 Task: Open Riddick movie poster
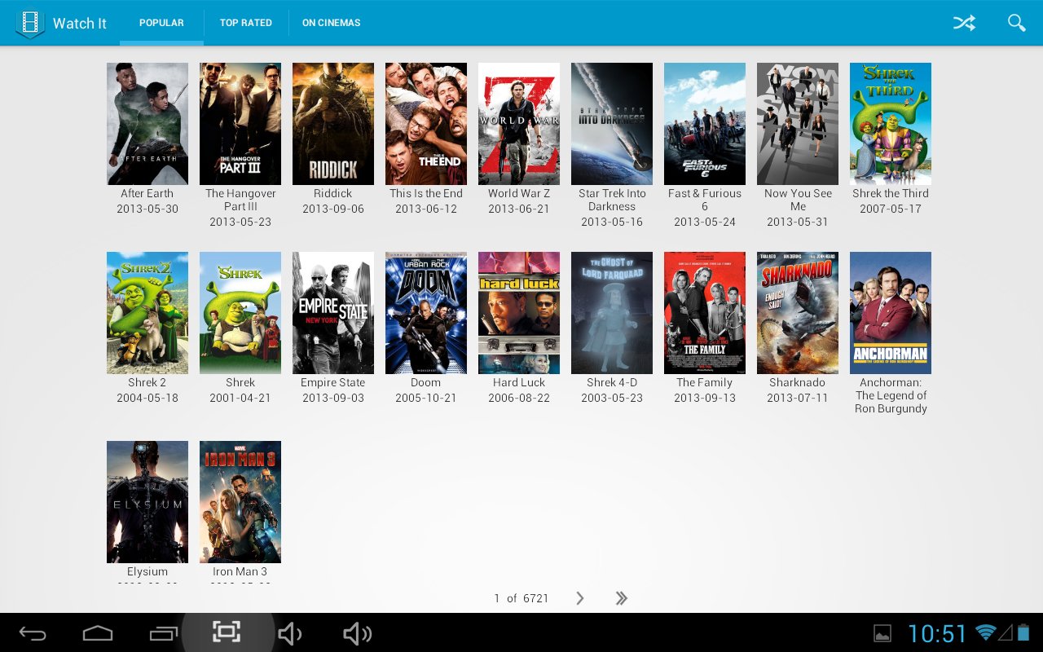(333, 124)
